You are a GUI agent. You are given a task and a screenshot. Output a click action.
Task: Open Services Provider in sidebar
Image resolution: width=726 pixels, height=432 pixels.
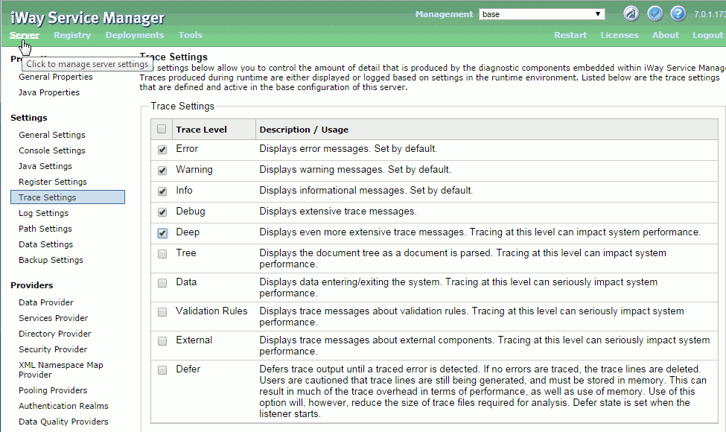click(x=54, y=318)
